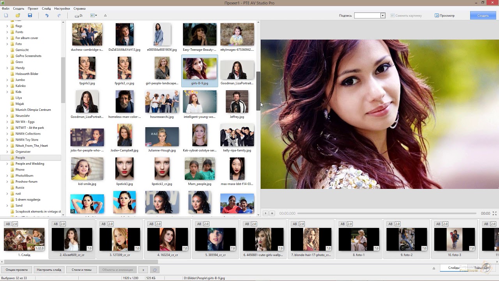This screenshot has height=281, width=499.
Task: Click the AB transition icon on slide 1
Action: [8, 224]
